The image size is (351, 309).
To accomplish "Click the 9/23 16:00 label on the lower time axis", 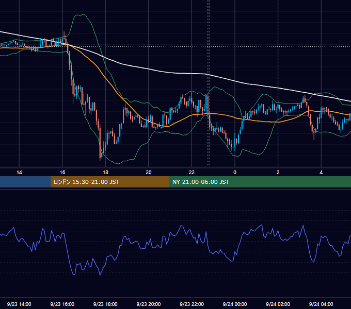I will [62, 304].
